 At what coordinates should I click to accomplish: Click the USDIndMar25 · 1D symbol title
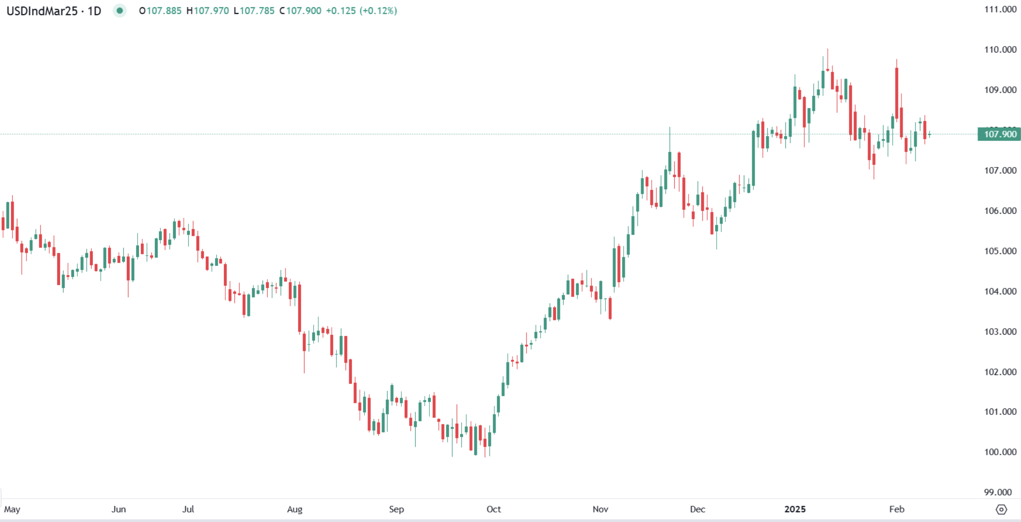[x=54, y=11]
